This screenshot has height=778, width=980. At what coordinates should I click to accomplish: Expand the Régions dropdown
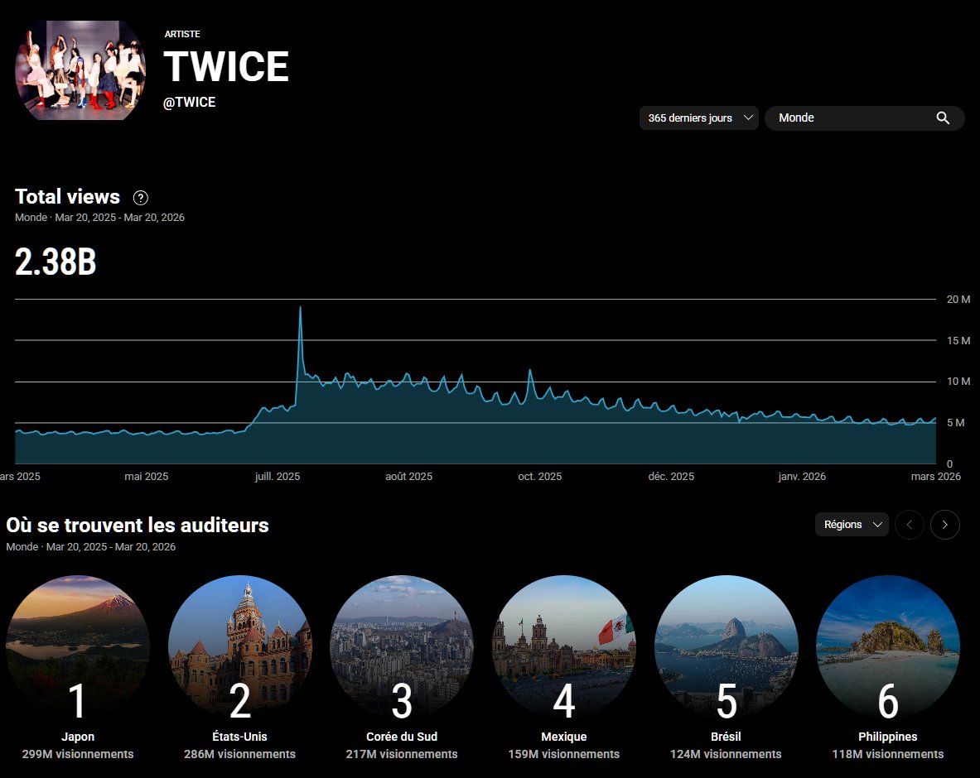point(852,525)
